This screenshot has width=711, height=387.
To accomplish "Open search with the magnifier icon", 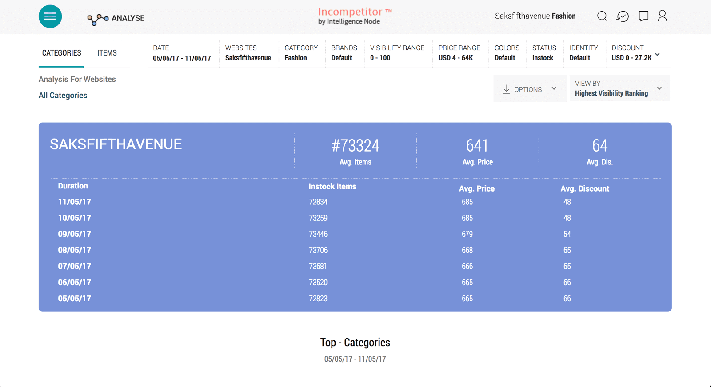I will coord(602,16).
